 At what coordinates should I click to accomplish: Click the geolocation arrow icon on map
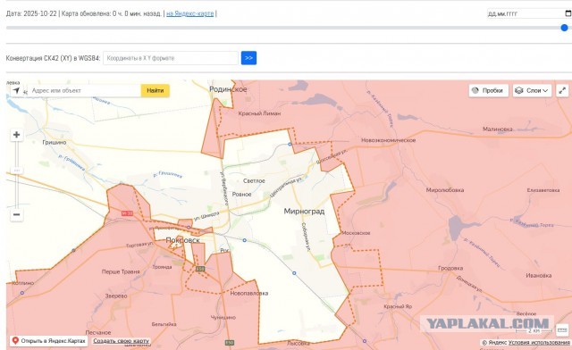16,90
